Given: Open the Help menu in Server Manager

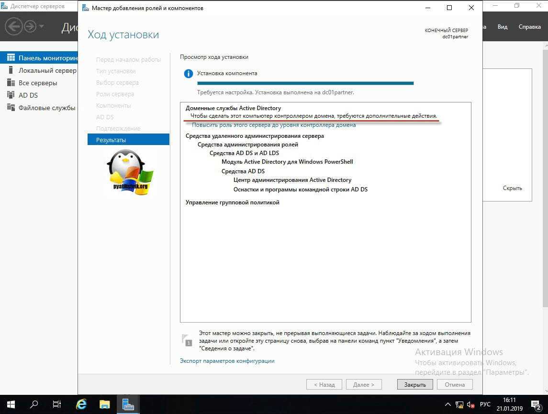Looking at the screenshot, I should coord(529,27).
